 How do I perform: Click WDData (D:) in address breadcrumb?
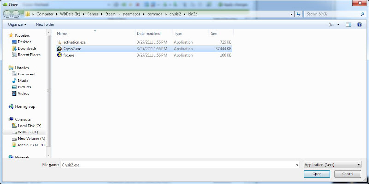(x=70, y=14)
